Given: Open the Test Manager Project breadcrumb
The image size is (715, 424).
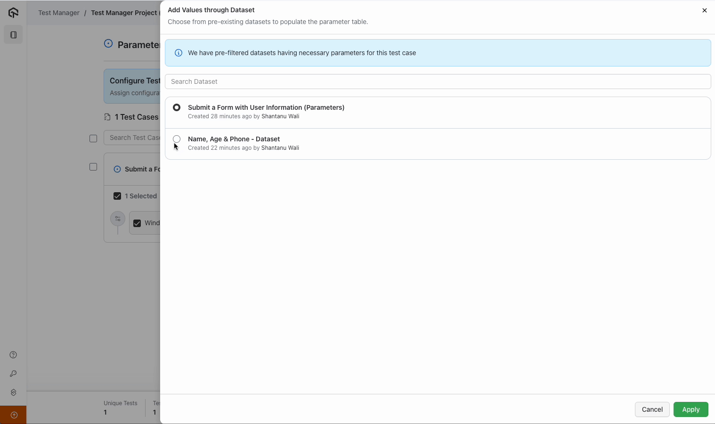Looking at the screenshot, I should click(x=124, y=13).
